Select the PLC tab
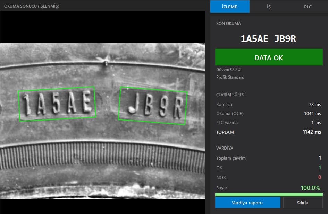Viewport: 328px width, 214px height. coord(308,7)
